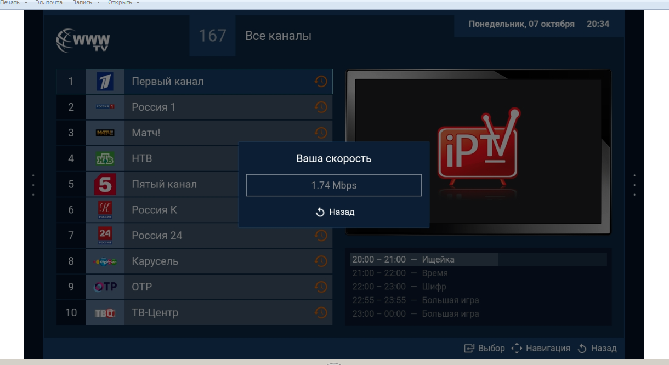Select program 22:00 – 23:00 Шифр
Viewport: 669px width, 365px height.
pos(399,287)
